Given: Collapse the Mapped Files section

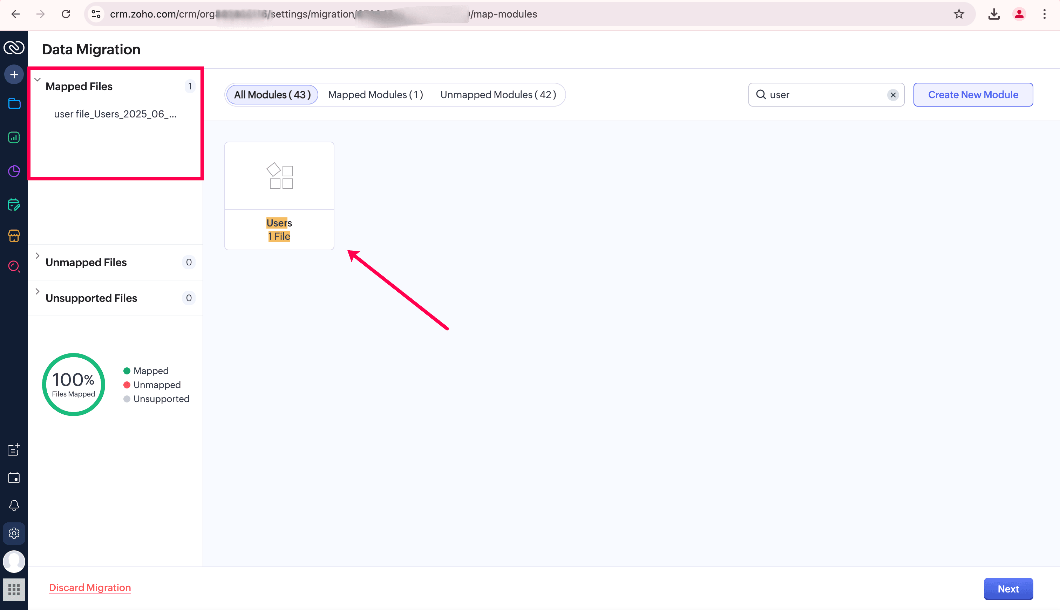Looking at the screenshot, I should pos(37,80).
